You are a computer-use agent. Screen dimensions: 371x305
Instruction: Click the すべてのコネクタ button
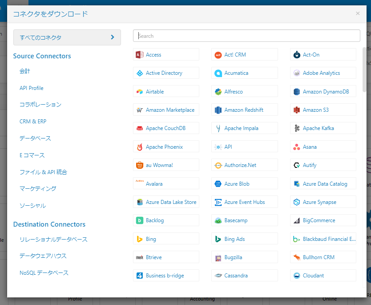tap(67, 37)
